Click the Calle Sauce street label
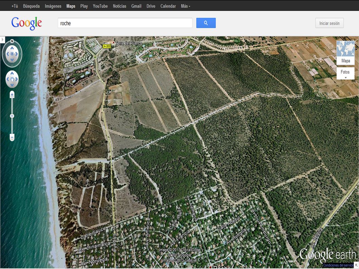The width and height of the screenshot is (359, 269). pos(93,233)
